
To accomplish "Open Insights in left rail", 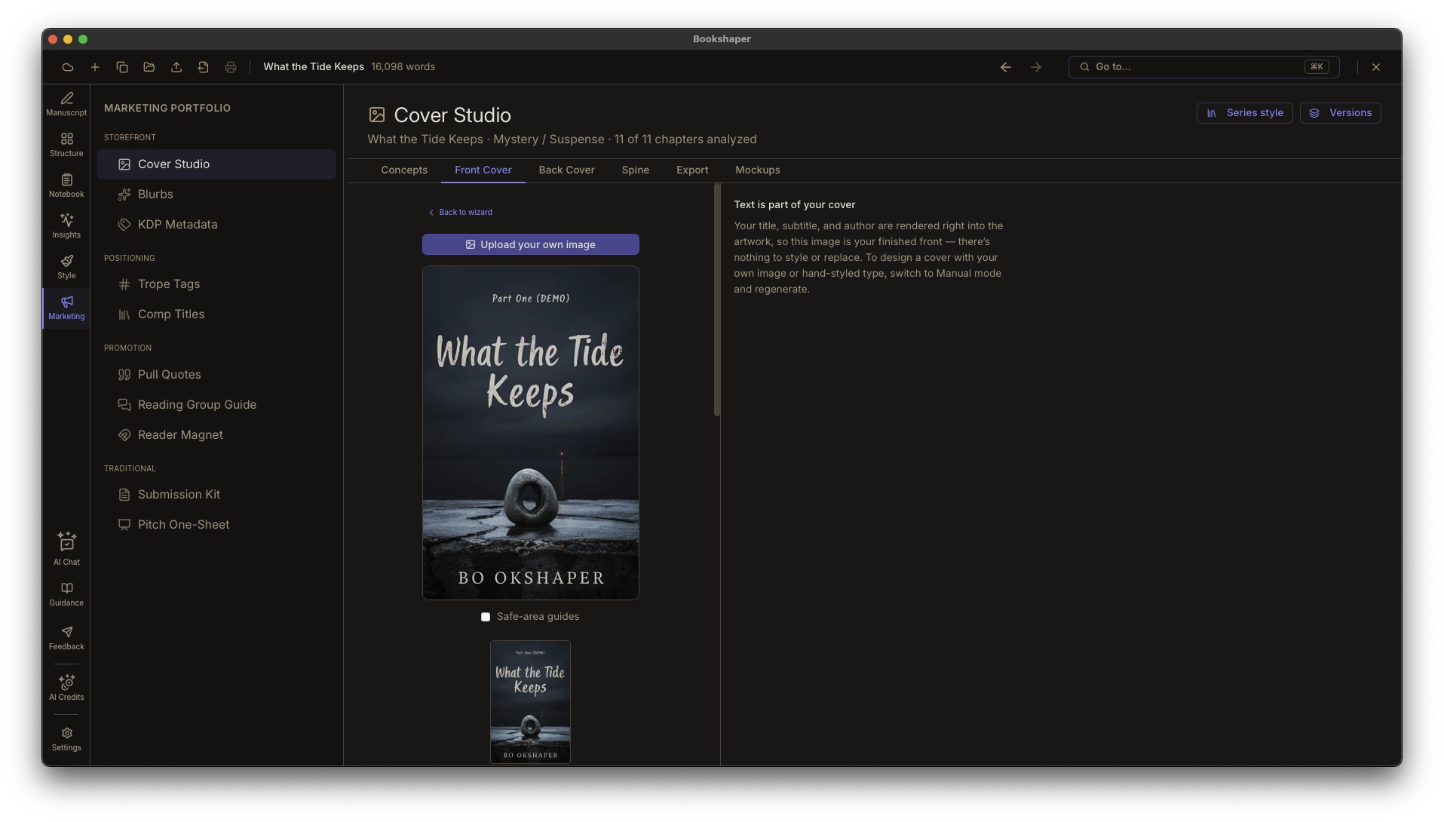I will pos(66,226).
